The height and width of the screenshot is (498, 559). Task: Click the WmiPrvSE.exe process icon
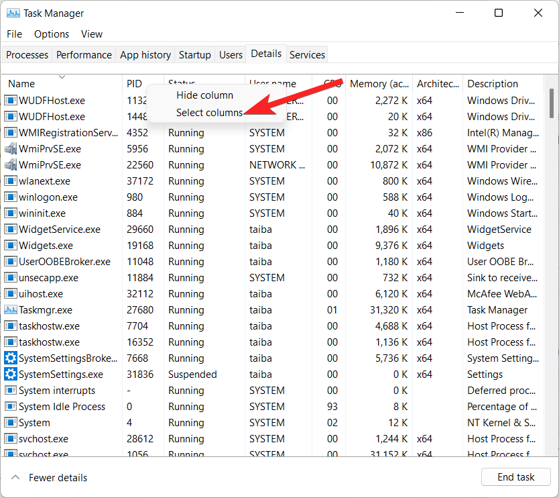(11, 148)
